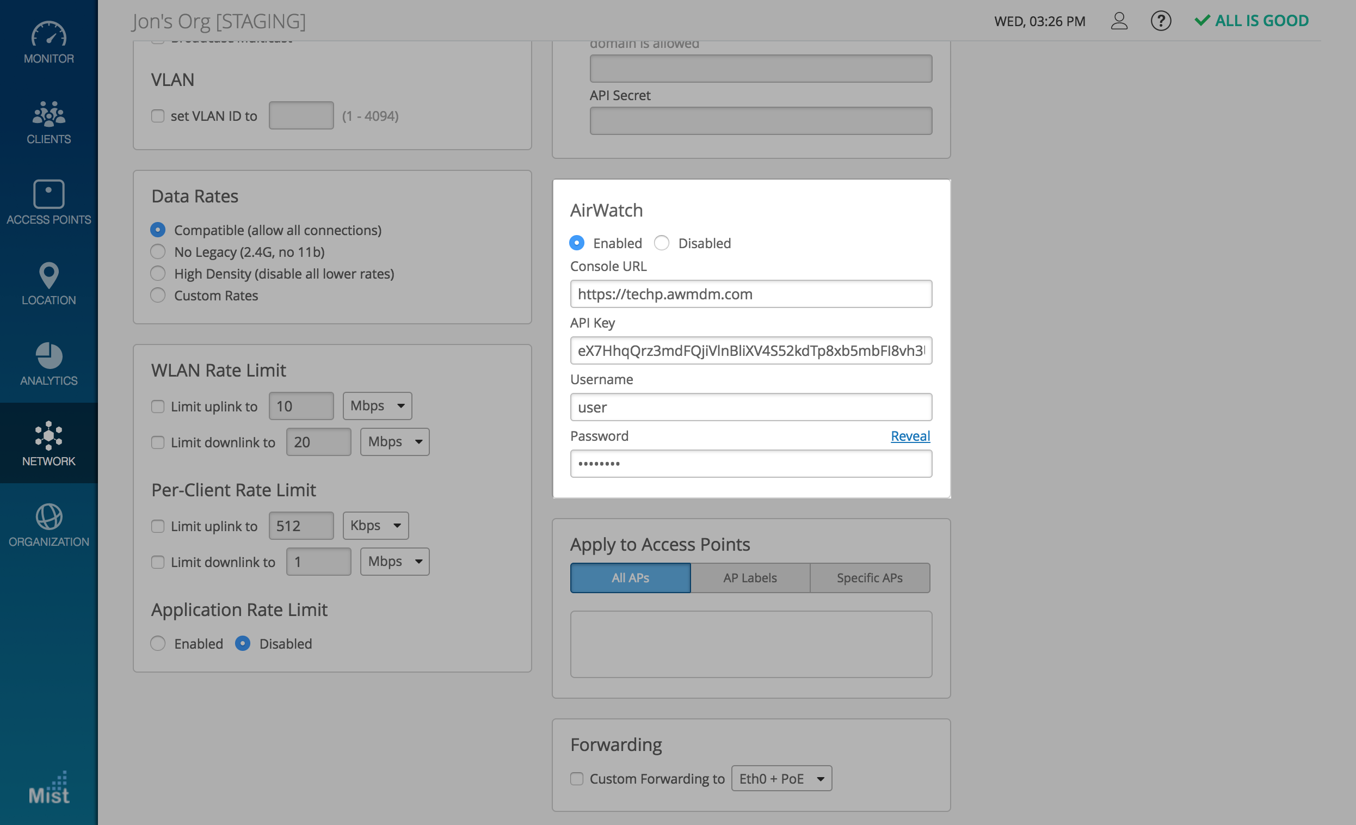Viewport: 1356px width, 825px height.
Task: Click the Console URL input field
Action: (751, 294)
